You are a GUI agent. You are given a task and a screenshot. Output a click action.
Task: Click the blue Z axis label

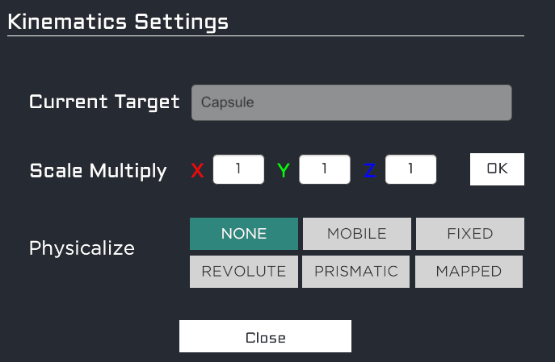click(x=370, y=170)
